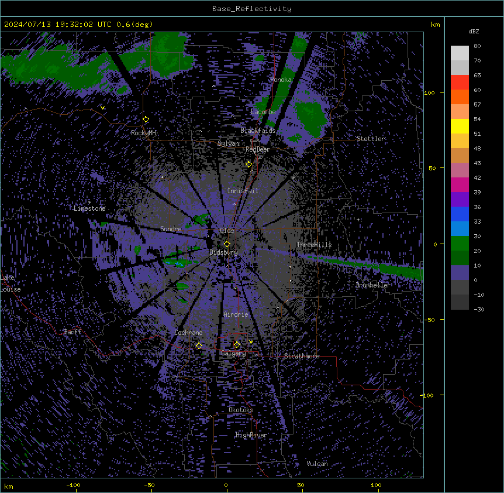Click yellow radar site marker near Didsbury
This screenshot has width=504, height=493.
tap(227, 244)
